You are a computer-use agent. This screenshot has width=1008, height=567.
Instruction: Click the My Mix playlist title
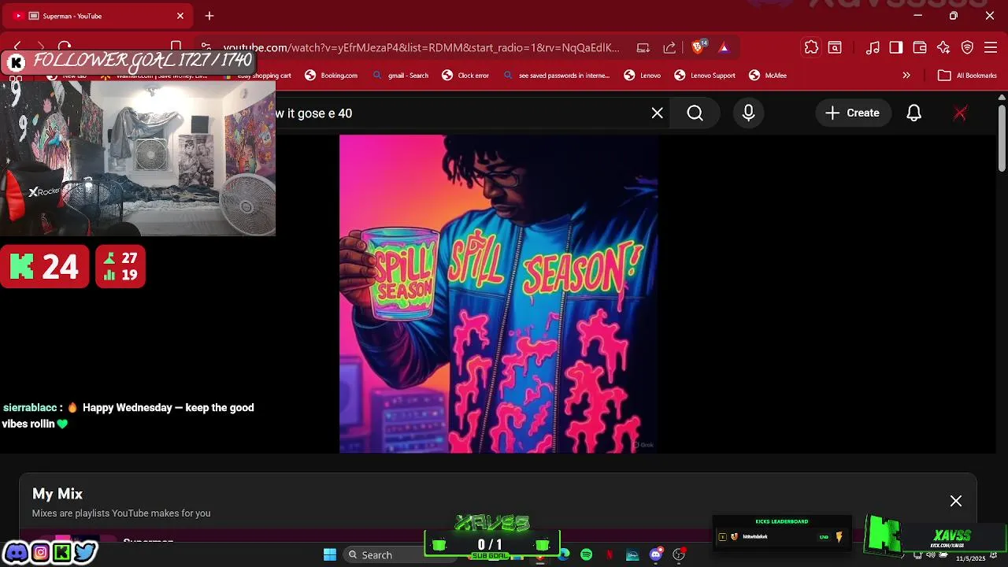pyautogui.click(x=57, y=494)
